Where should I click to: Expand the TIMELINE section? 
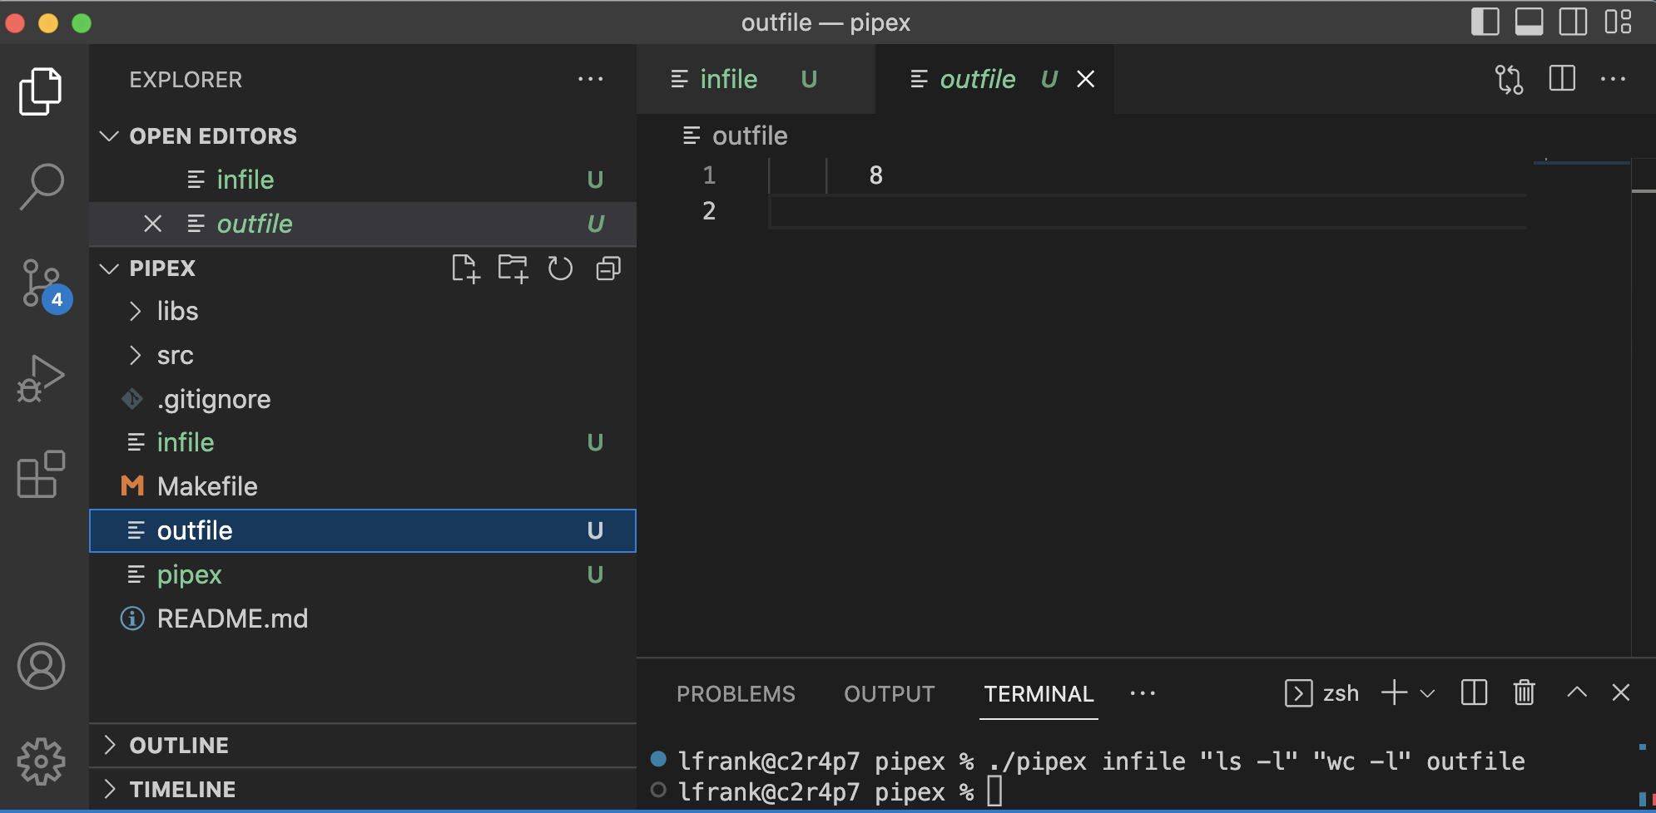[x=363, y=789]
